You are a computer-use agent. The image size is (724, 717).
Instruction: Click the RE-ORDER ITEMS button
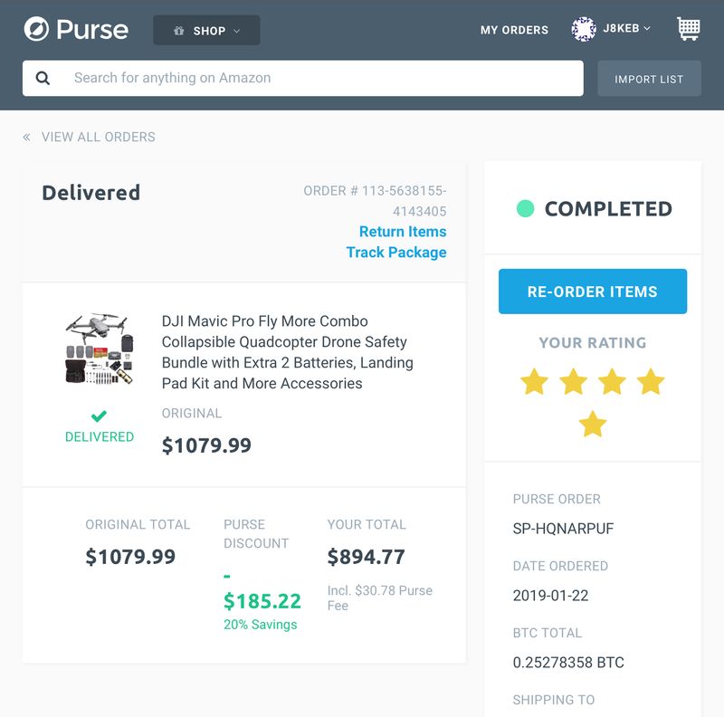pyautogui.click(x=593, y=292)
